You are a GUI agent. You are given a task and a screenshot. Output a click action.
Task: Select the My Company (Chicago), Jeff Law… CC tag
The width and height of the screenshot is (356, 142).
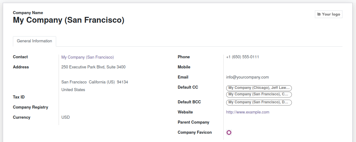(259, 88)
